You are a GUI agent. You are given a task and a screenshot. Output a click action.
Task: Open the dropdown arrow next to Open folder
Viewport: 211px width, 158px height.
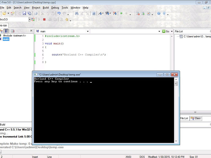(8, 13)
